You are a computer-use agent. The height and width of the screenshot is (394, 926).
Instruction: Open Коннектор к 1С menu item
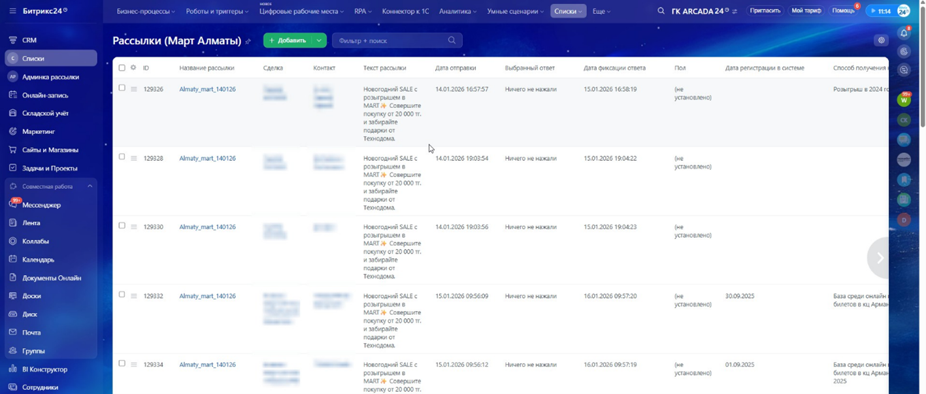[405, 11]
